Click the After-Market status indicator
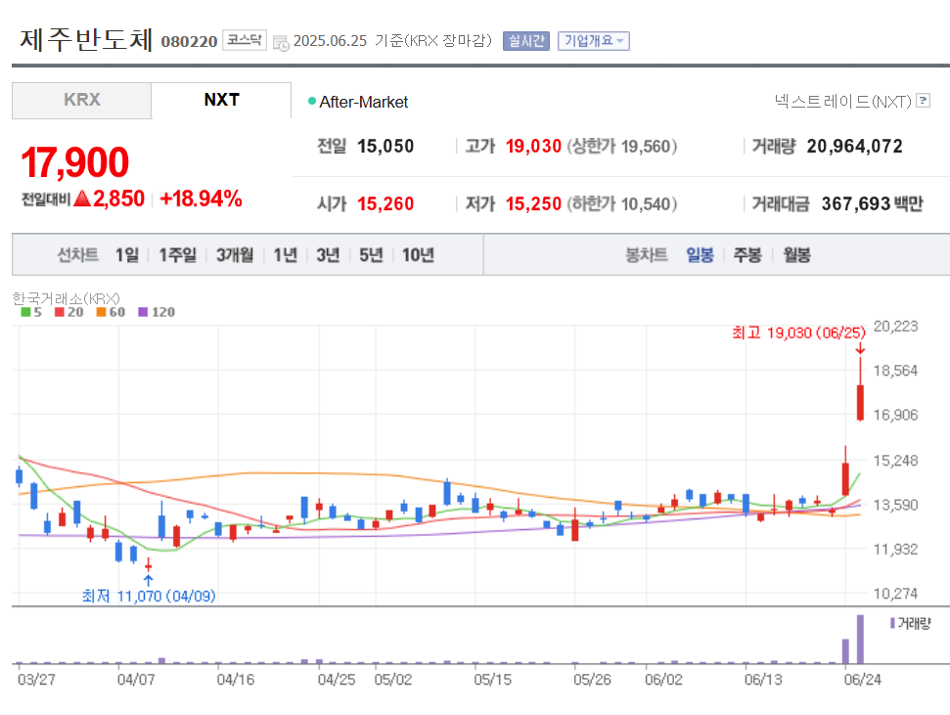950x715 pixels. tap(358, 102)
